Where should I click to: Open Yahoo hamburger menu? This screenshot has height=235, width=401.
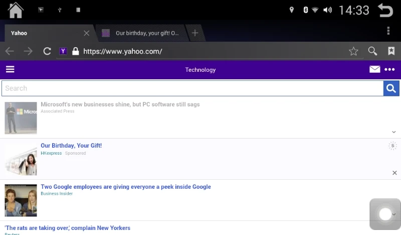10,70
